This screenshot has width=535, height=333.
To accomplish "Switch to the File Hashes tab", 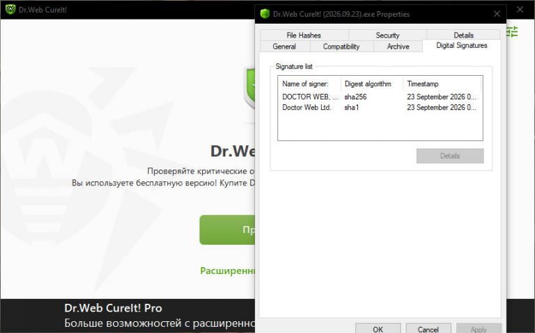I will coord(304,35).
